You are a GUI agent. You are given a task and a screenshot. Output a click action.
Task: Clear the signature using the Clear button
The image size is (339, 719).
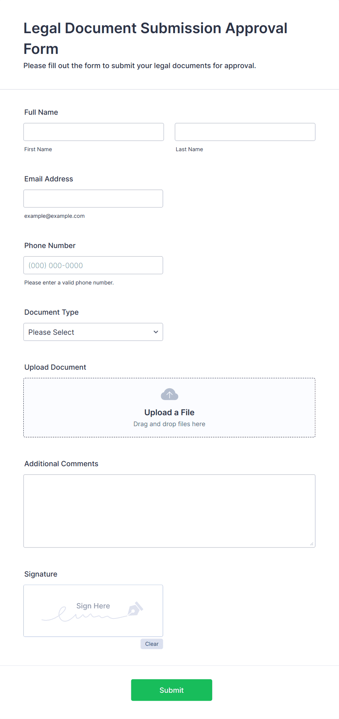(x=152, y=644)
